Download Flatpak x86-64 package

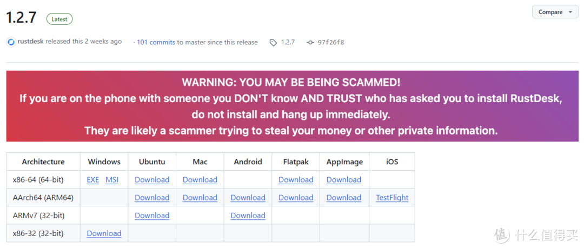(296, 180)
